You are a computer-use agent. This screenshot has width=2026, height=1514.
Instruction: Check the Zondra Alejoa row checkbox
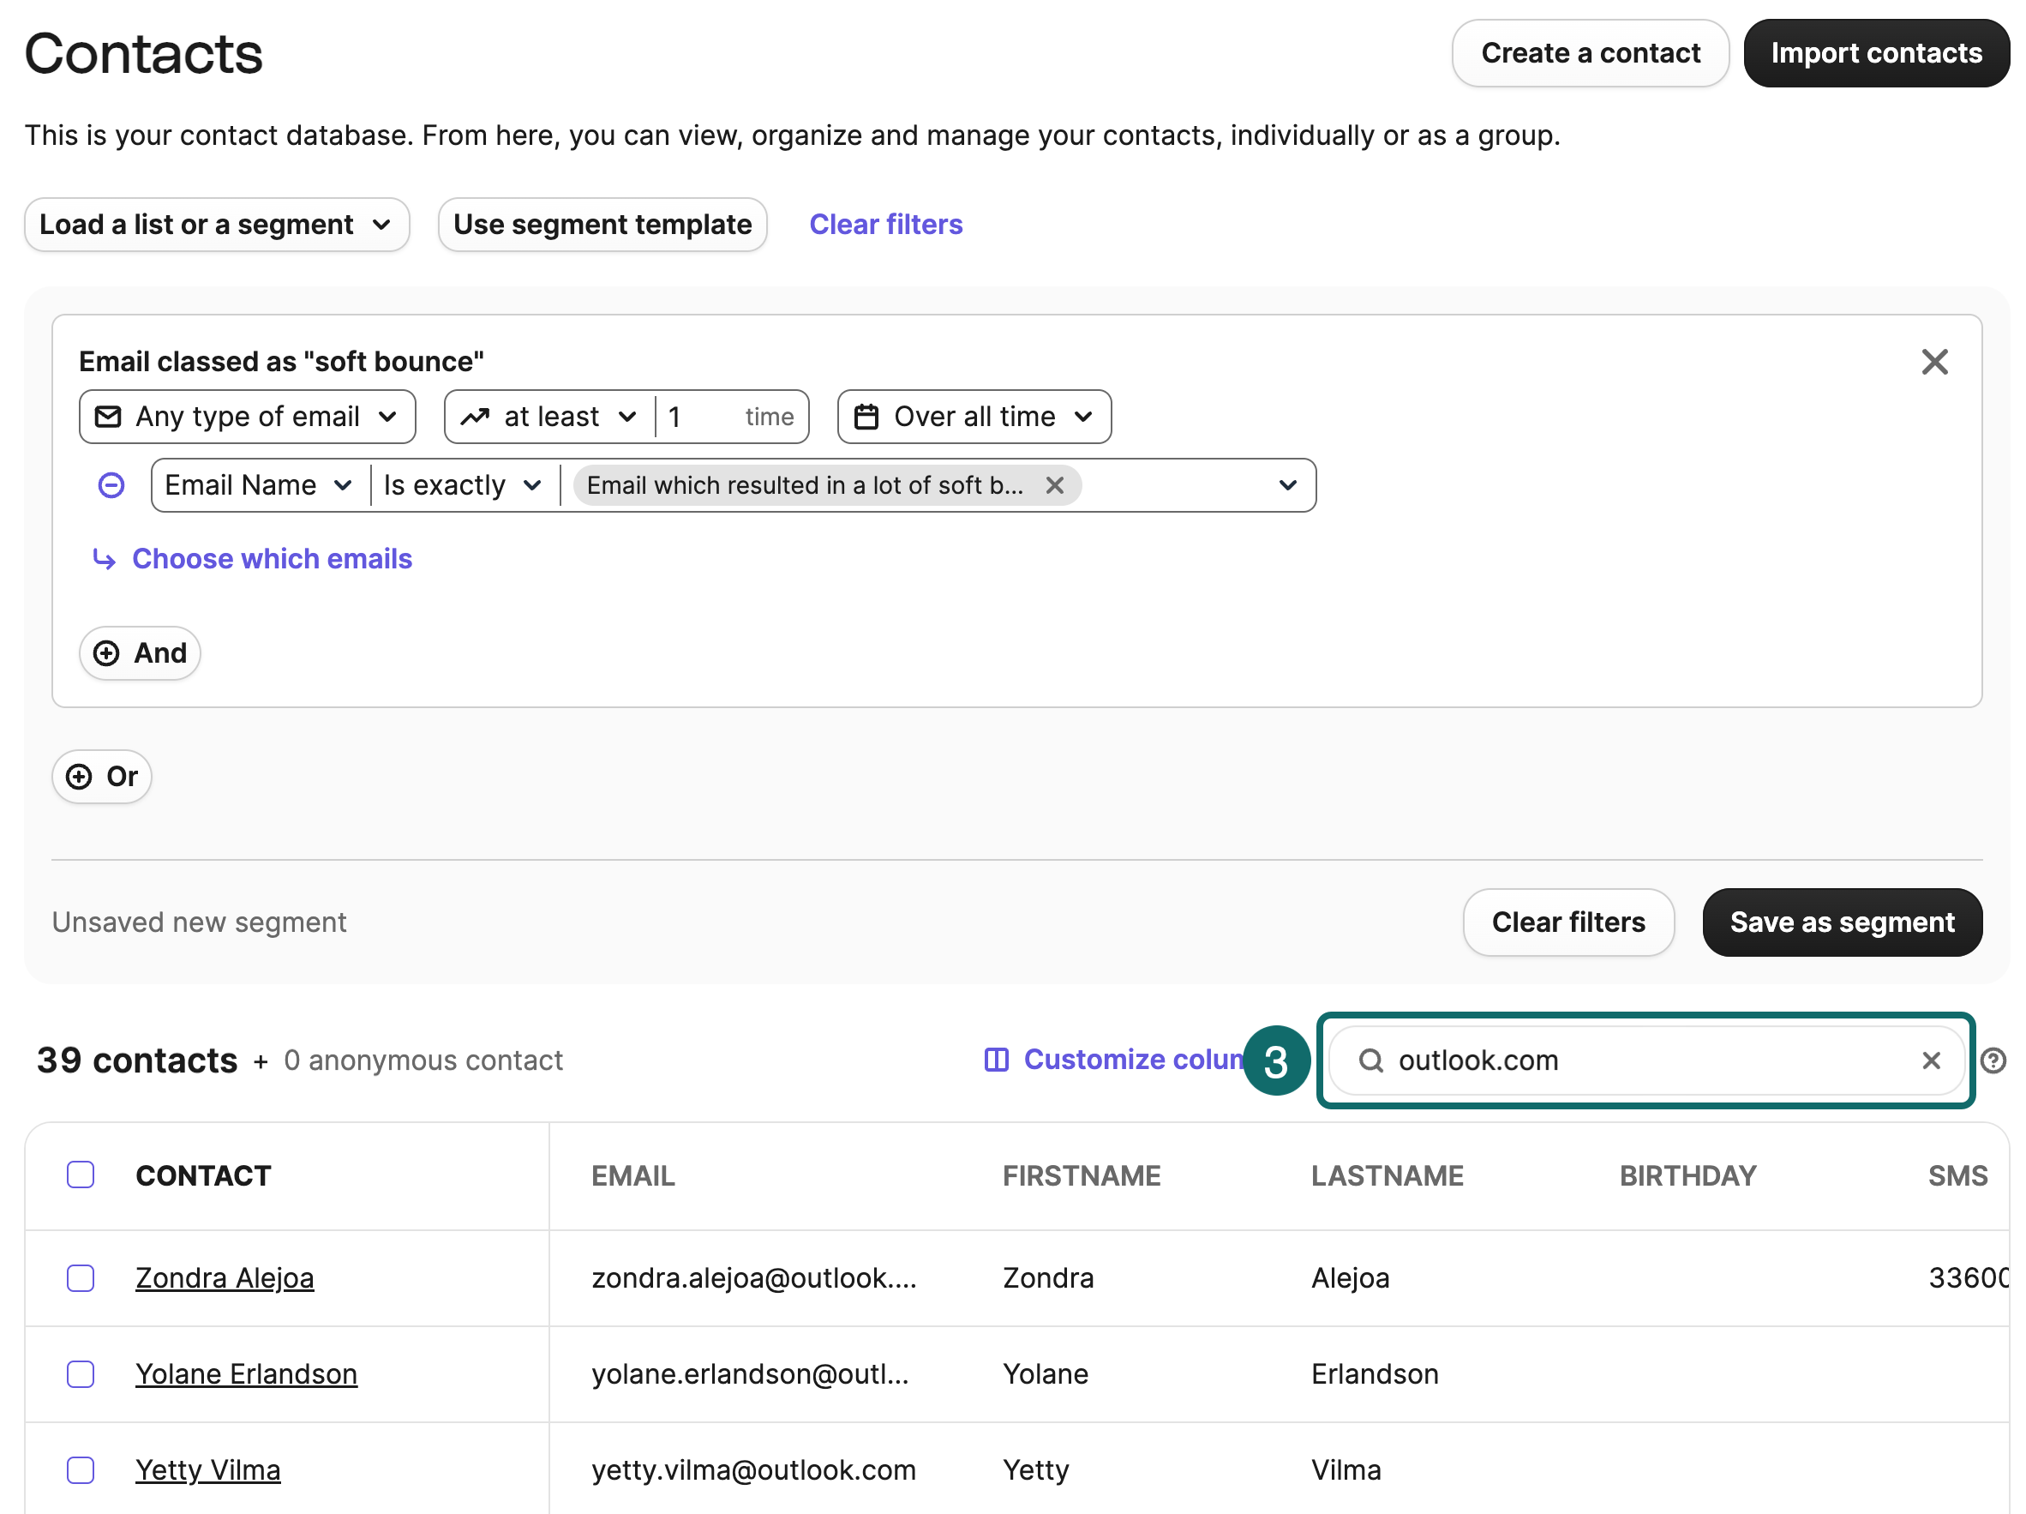[81, 1277]
